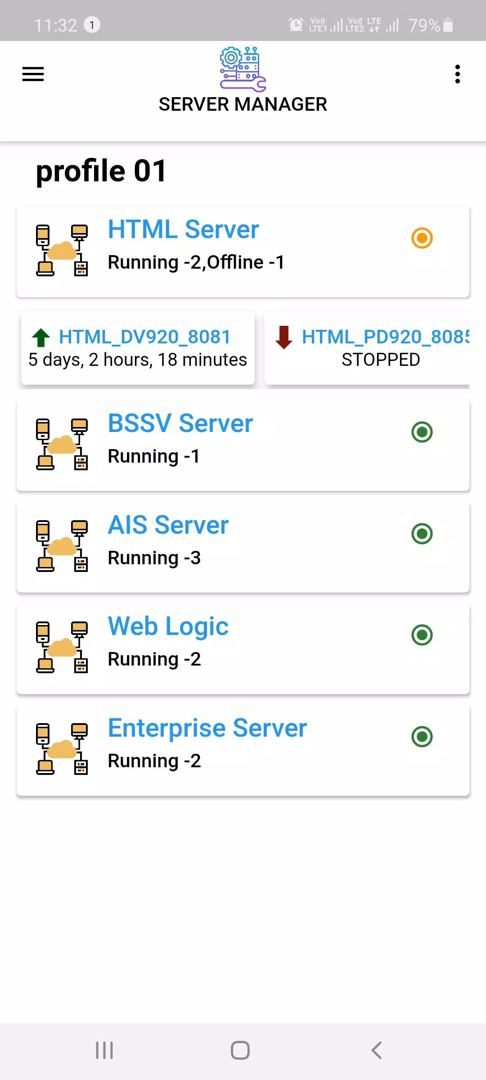Open Android recent apps button
Viewport: 486px width, 1080px height.
pos(104,1051)
